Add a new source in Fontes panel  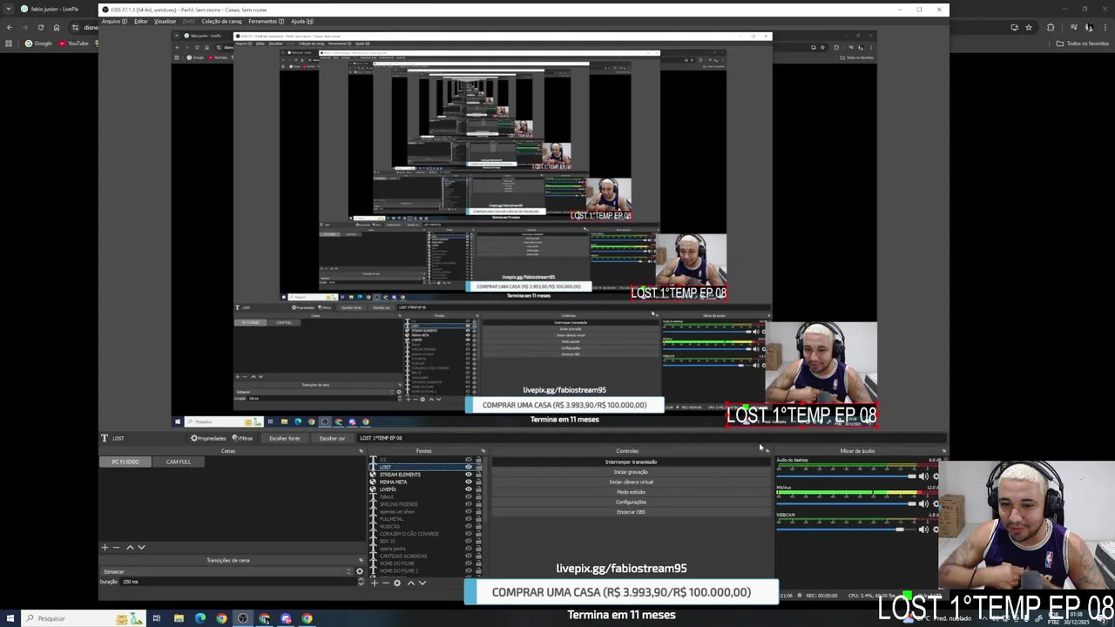(374, 583)
